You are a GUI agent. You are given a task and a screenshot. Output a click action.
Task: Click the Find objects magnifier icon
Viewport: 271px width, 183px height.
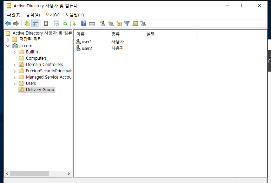pyautogui.click(x=135, y=23)
